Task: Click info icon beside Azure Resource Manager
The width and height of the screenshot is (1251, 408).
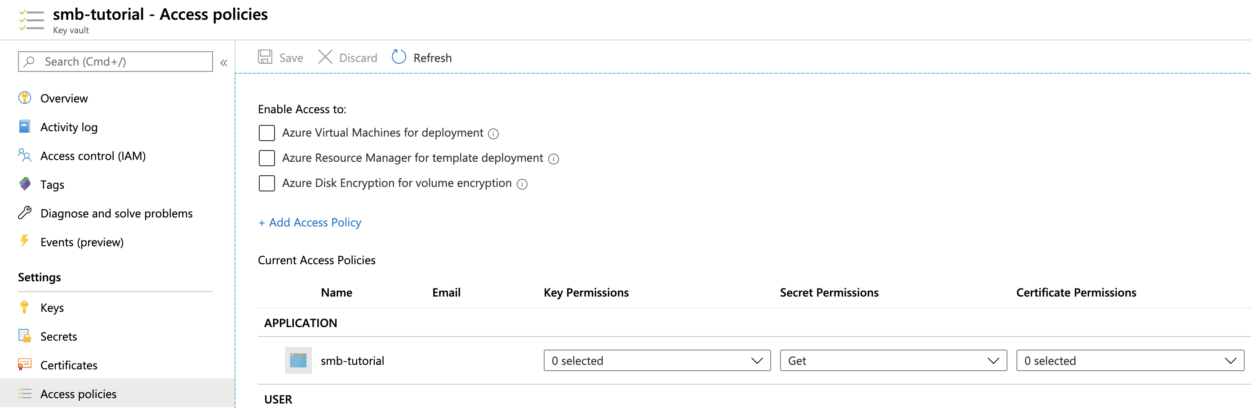Action: click(554, 159)
